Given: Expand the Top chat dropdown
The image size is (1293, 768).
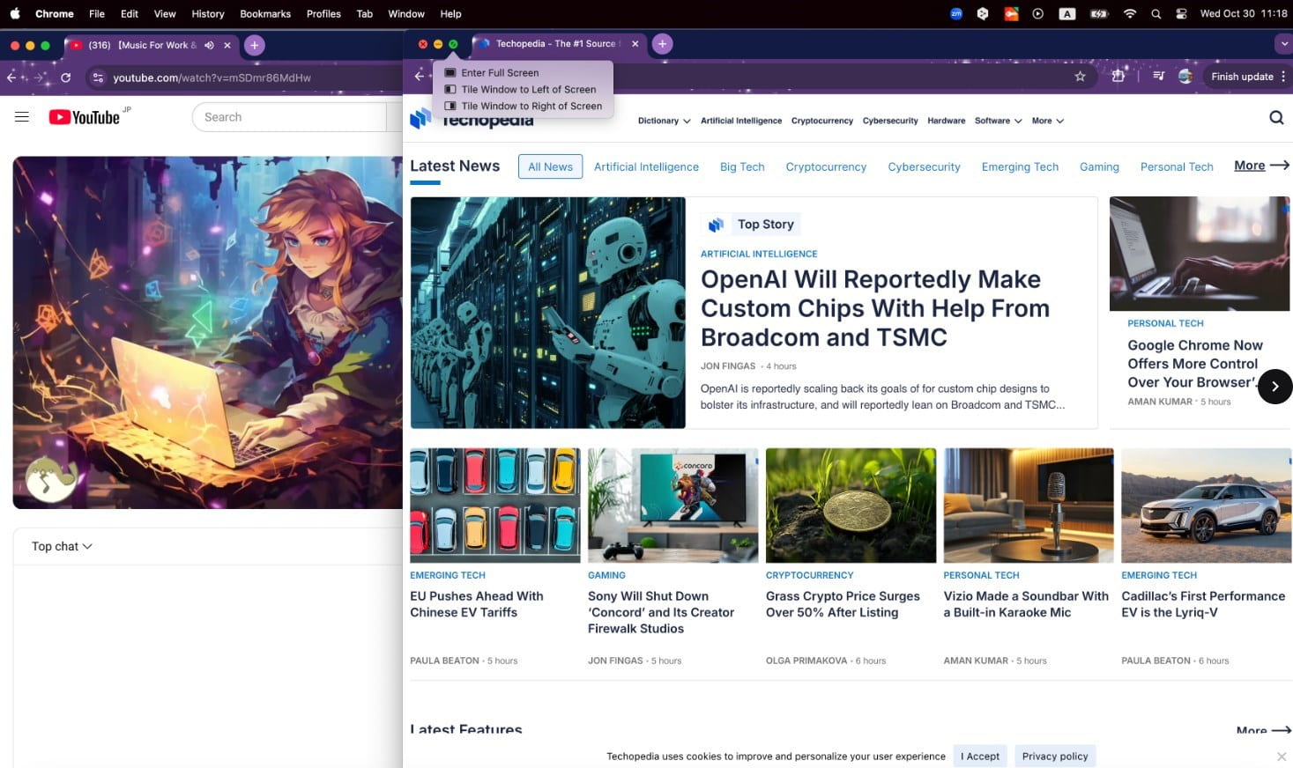Looking at the screenshot, I should (62, 546).
